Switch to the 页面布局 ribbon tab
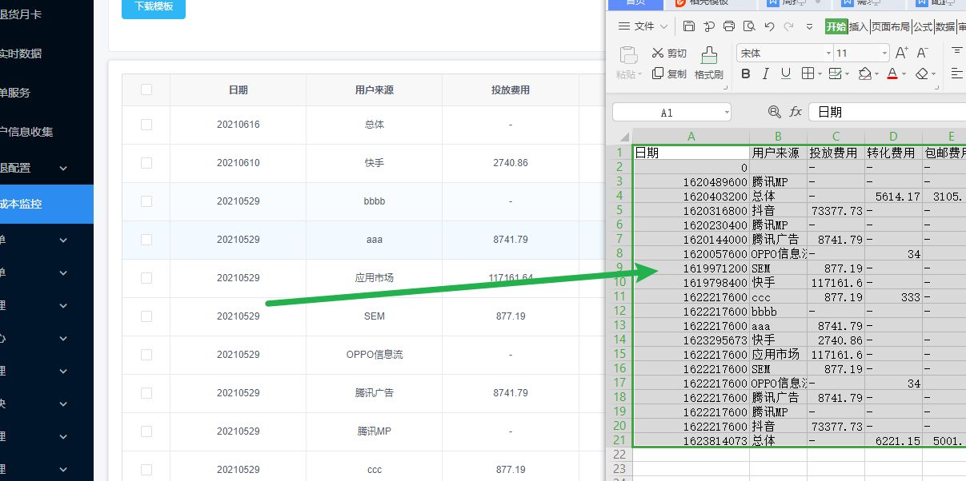 [x=891, y=26]
